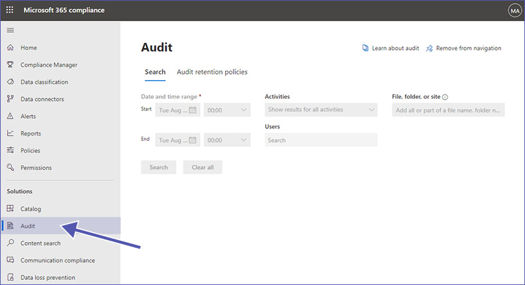Click the File, folder, or site info icon

point(445,97)
